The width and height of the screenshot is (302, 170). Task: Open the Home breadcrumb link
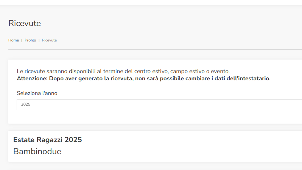14,40
